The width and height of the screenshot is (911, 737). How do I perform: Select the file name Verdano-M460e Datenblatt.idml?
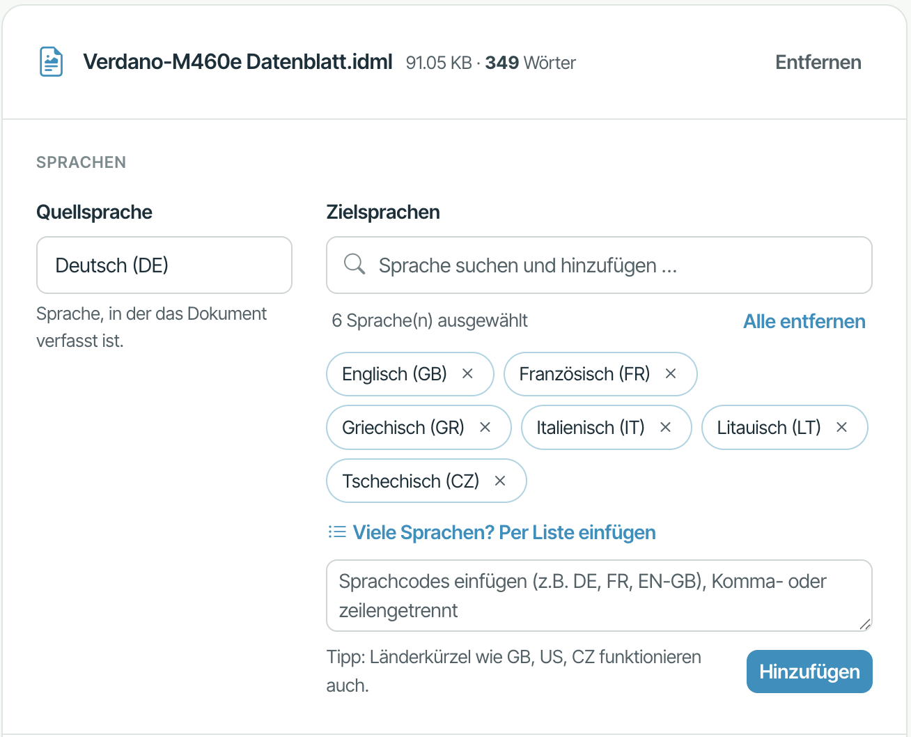coord(238,62)
